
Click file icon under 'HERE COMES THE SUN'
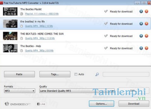pyautogui.click(x=21, y=38)
